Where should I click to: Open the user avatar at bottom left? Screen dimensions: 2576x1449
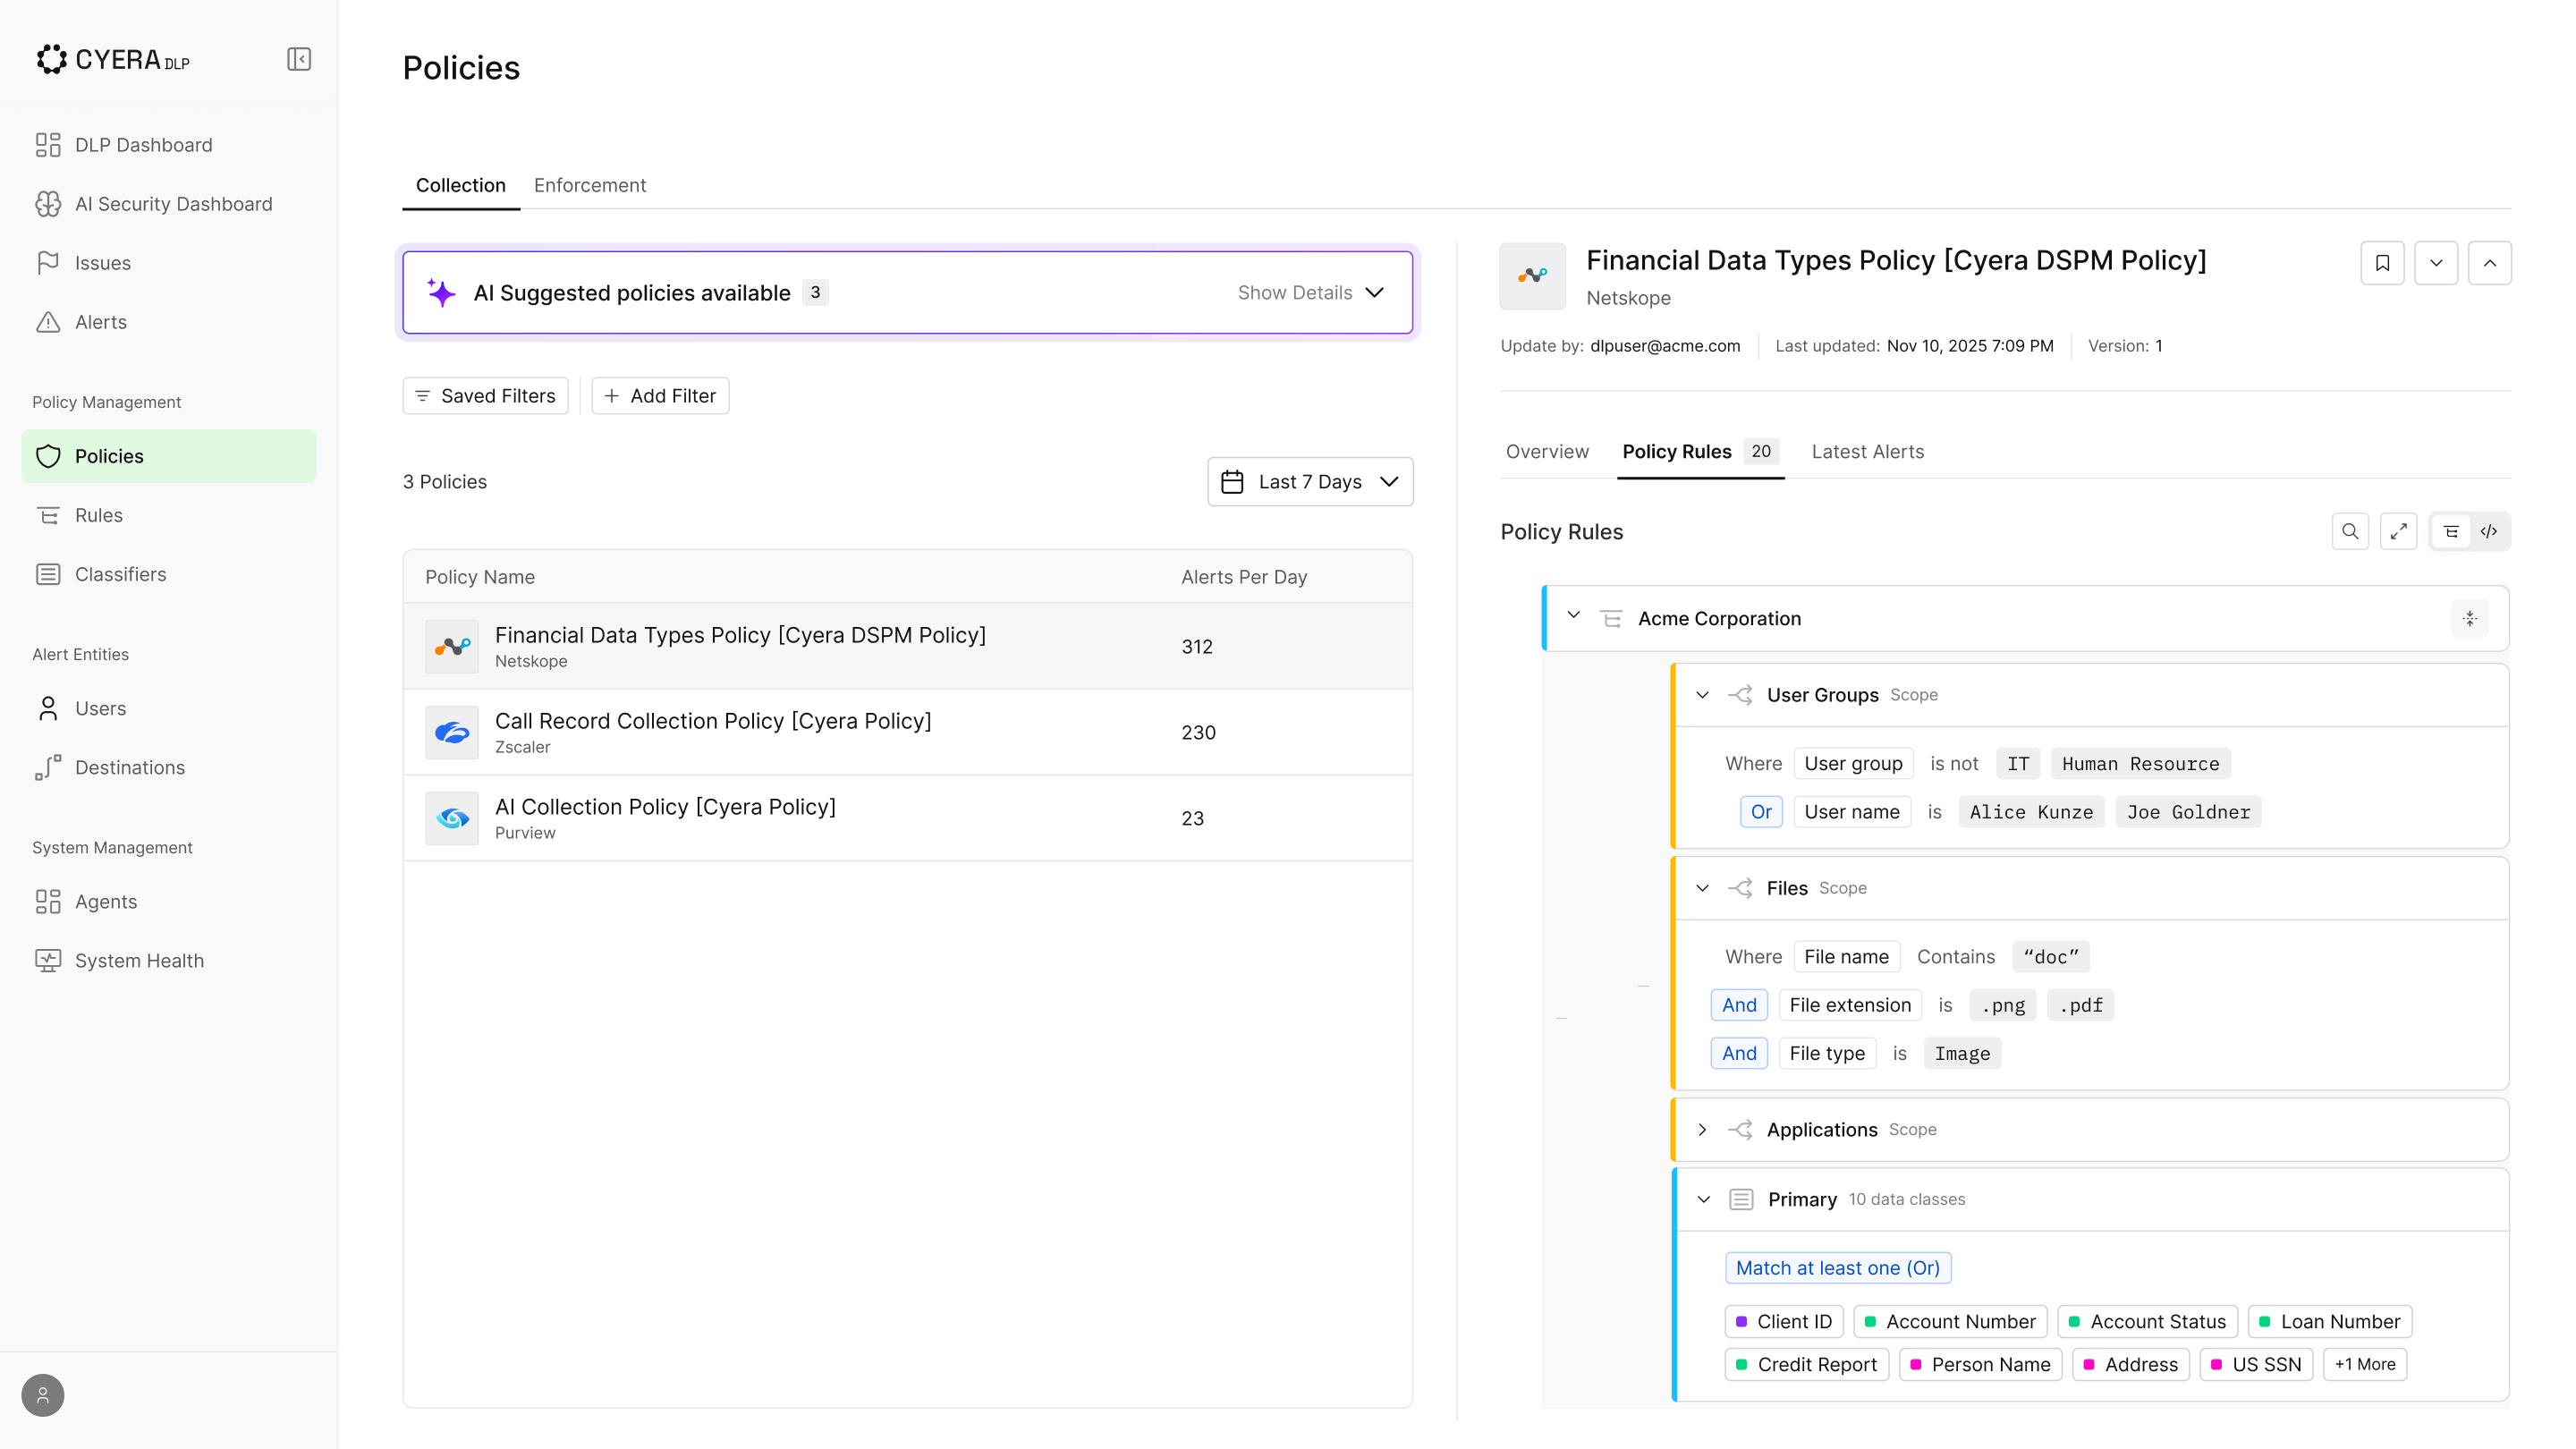(43, 1395)
